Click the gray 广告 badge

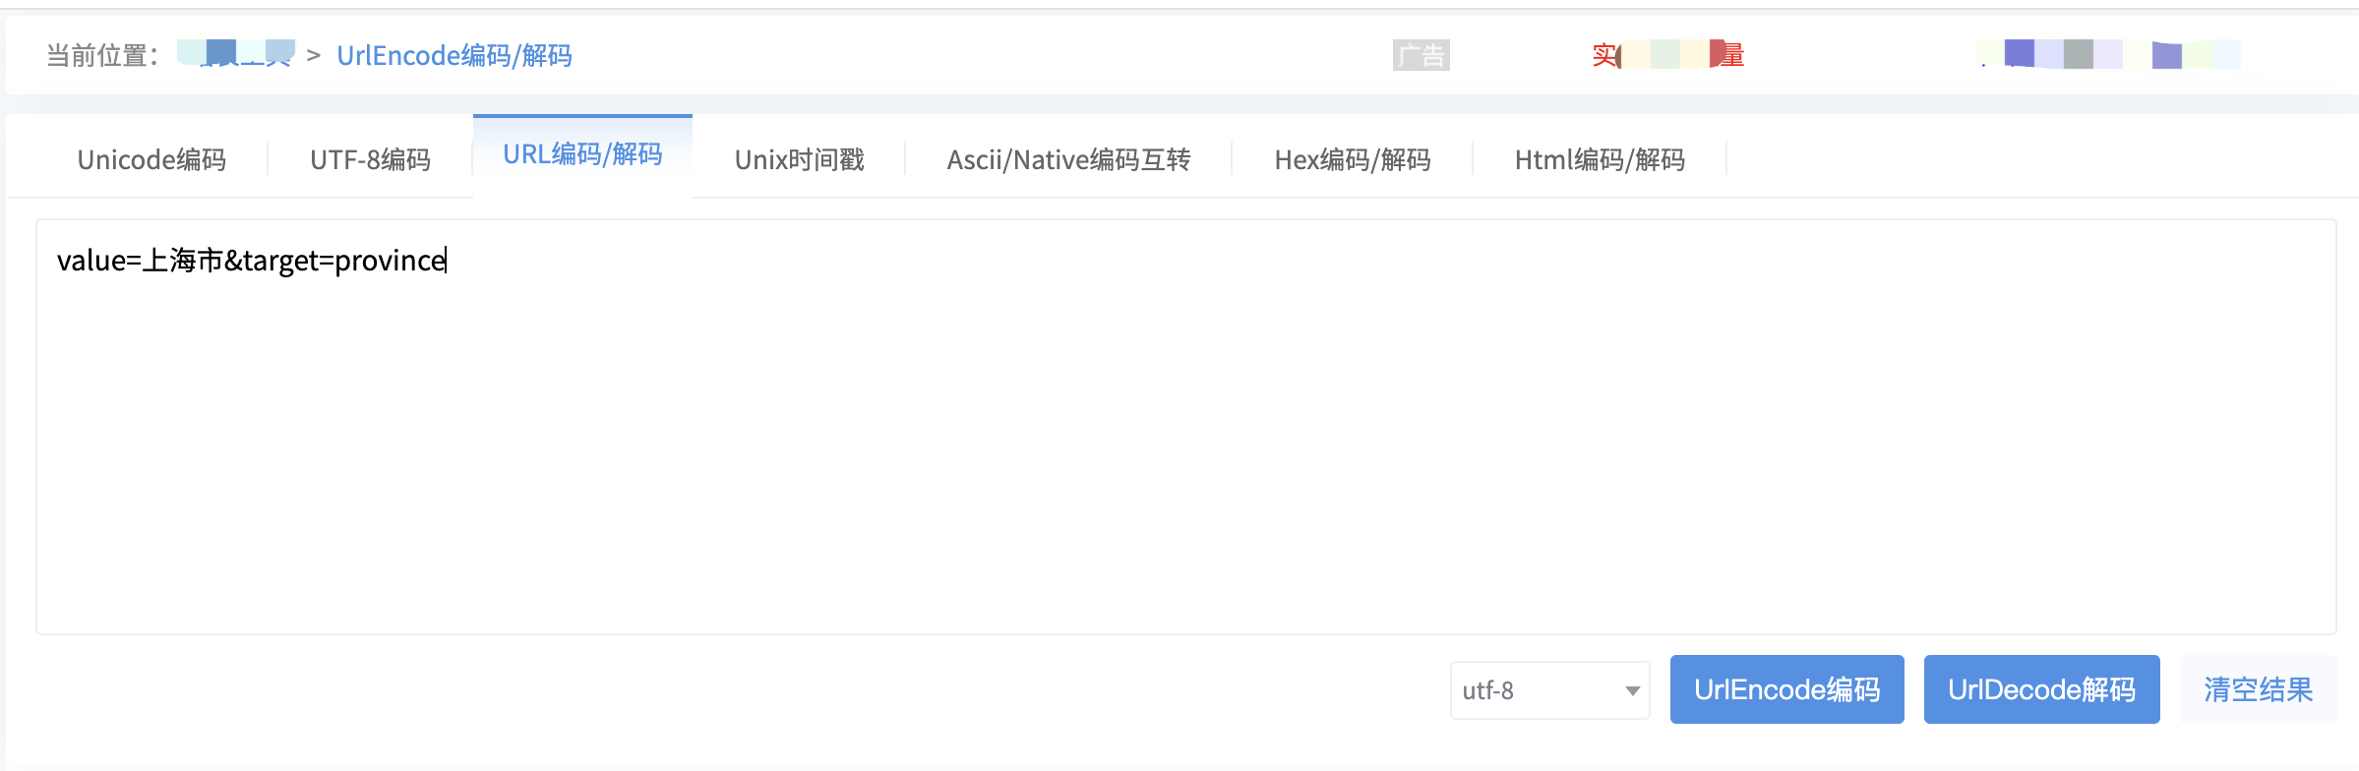1421,55
